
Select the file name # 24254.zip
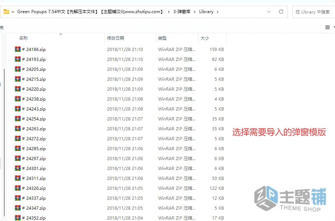[34, 119]
